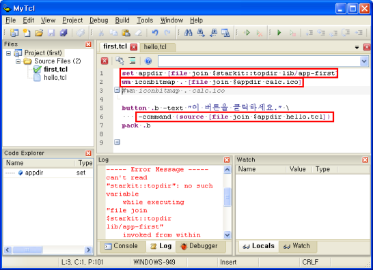Click the Paste clipboard toolbar icon
The image size is (373, 270).
[x=126, y=33]
